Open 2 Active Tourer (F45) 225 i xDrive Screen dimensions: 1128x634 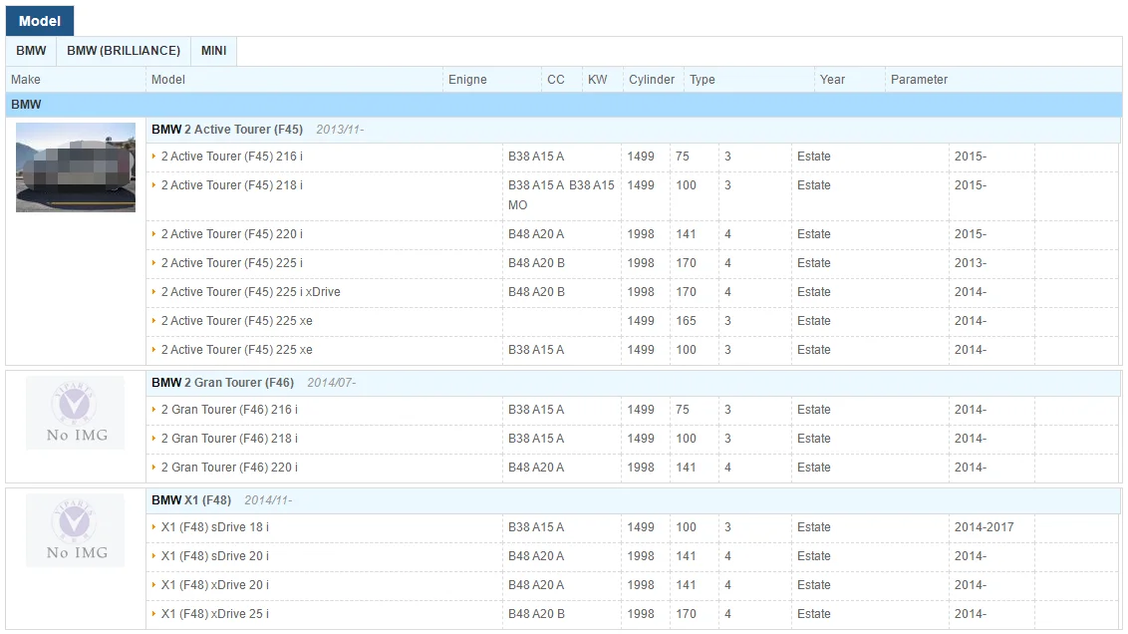point(250,291)
